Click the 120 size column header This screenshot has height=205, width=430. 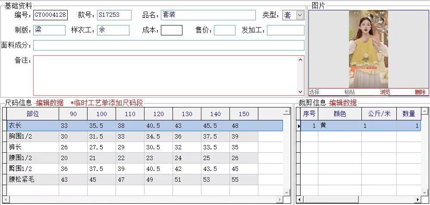159,114
